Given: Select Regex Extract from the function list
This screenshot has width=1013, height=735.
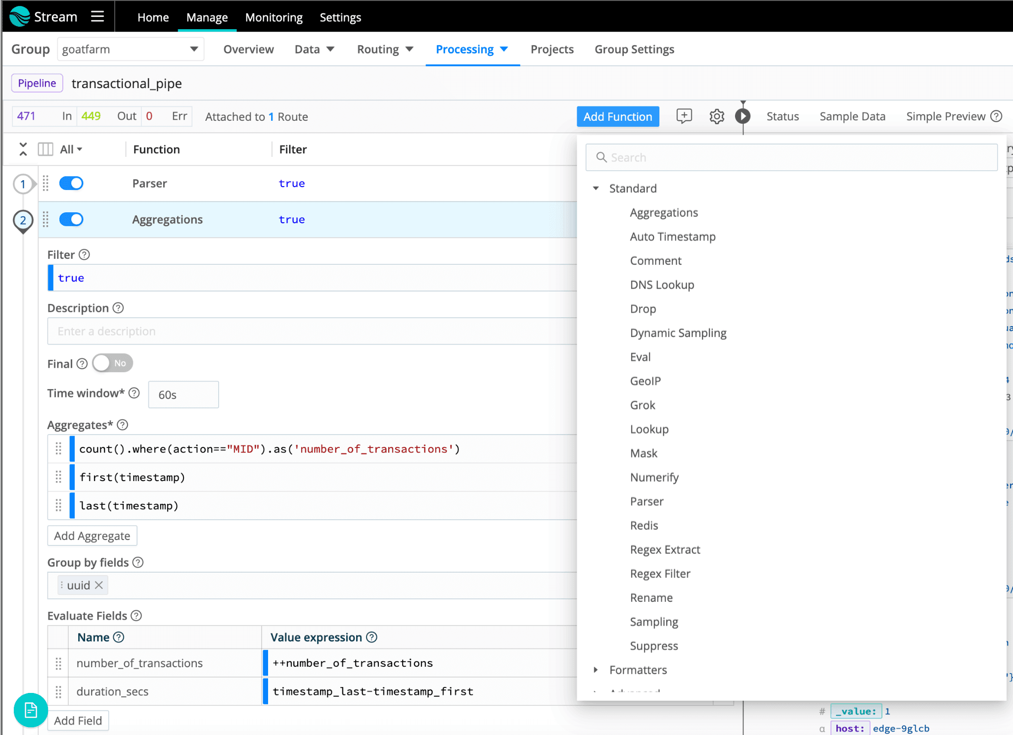Looking at the screenshot, I should coord(665,549).
